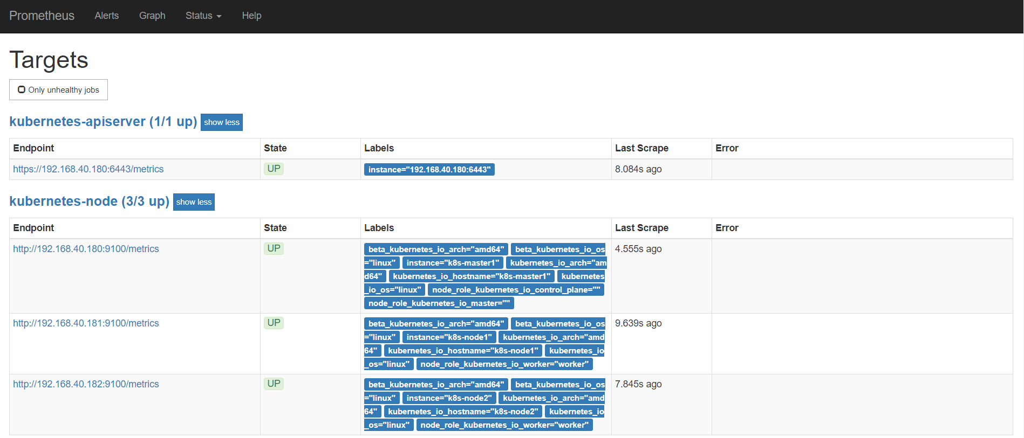This screenshot has width=1024, height=438.
Task: Select the UP badge for 192.168.40.181:9100
Action: [274, 323]
